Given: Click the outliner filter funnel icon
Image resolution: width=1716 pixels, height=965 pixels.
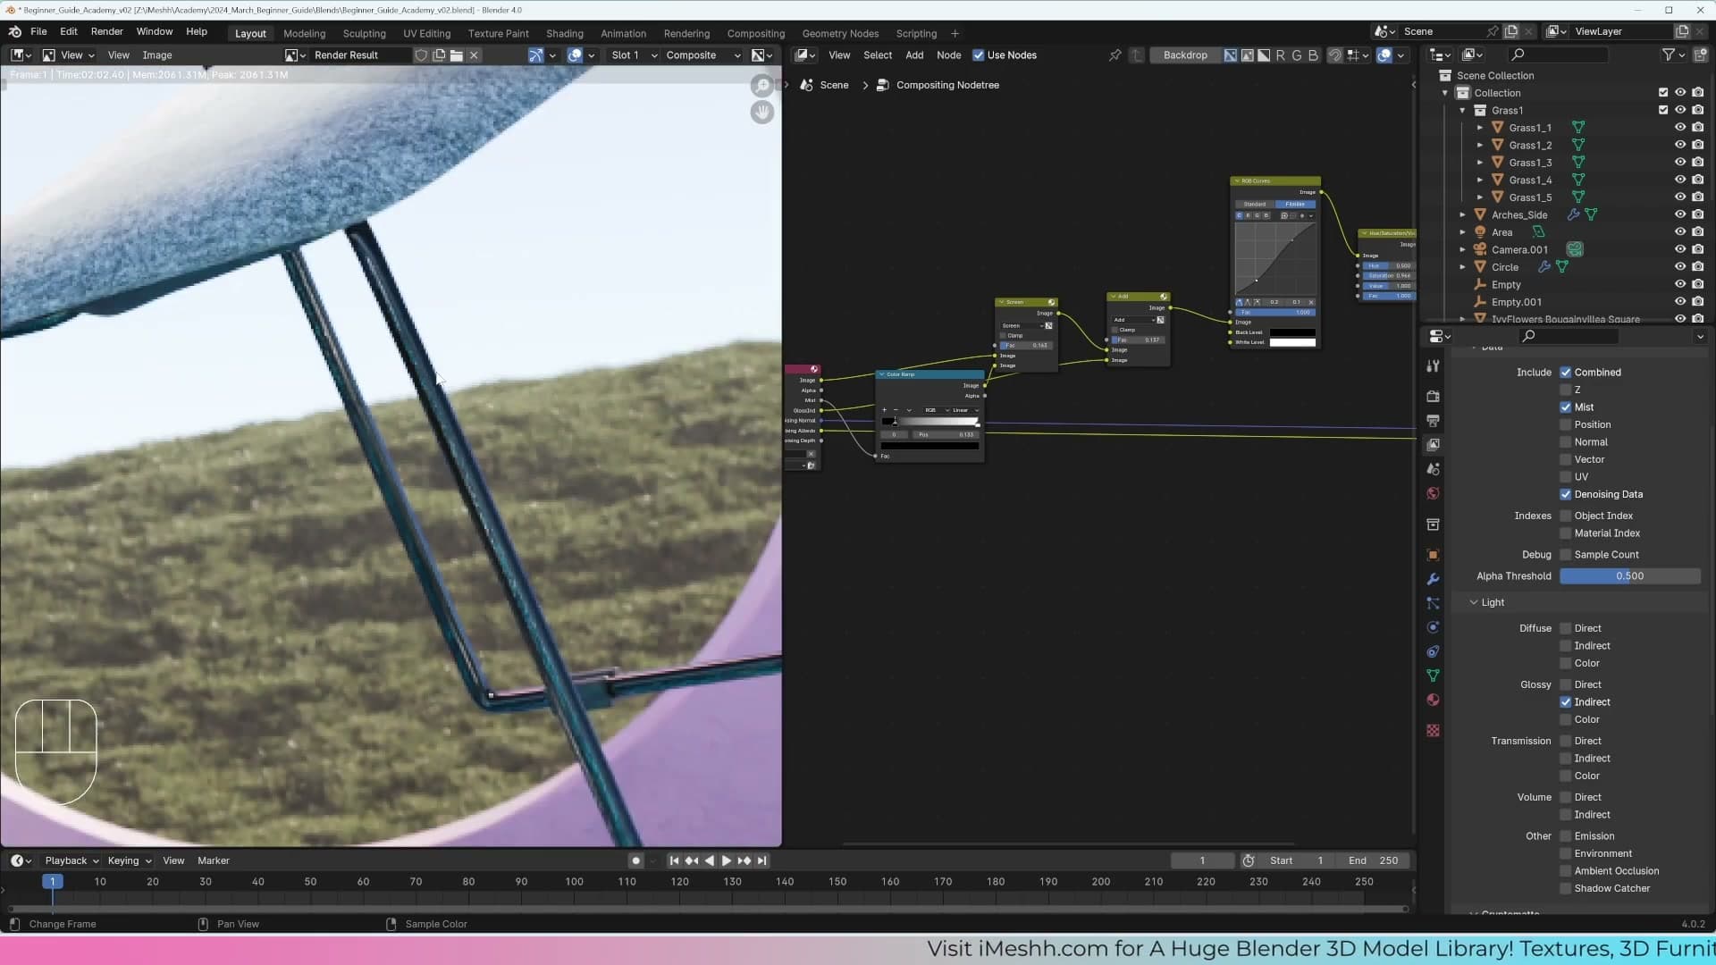Looking at the screenshot, I should click(1668, 55).
